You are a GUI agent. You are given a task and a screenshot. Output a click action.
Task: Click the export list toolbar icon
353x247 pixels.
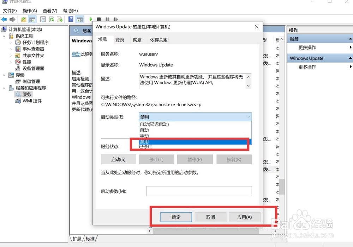(60, 19)
